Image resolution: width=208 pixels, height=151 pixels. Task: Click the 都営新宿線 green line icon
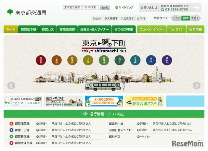coord(12,136)
